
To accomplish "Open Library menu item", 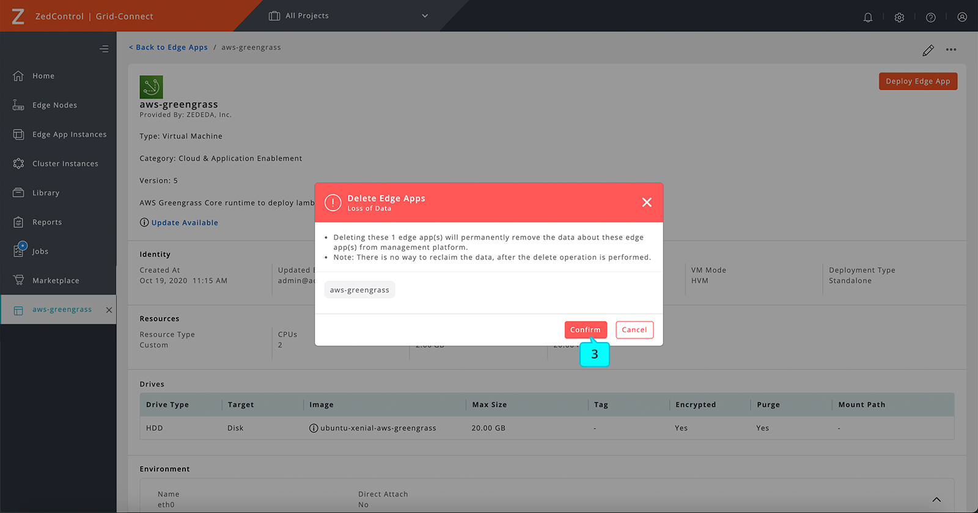I will coord(46,193).
